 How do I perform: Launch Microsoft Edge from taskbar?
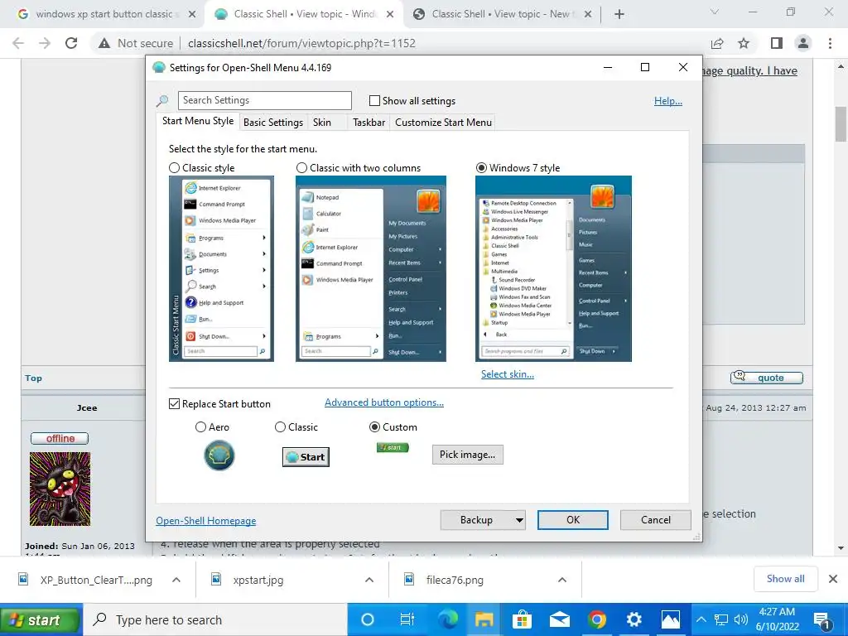[448, 619]
